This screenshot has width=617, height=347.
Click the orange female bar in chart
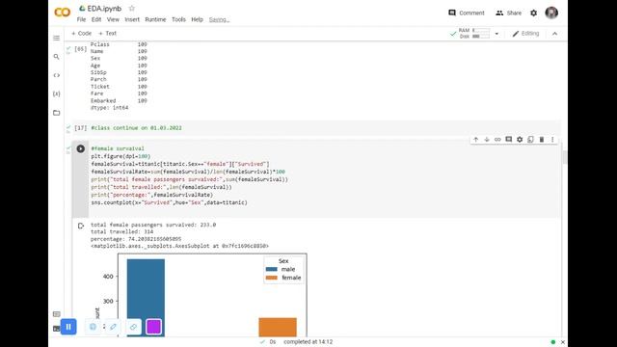pyautogui.click(x=278, y=328)
